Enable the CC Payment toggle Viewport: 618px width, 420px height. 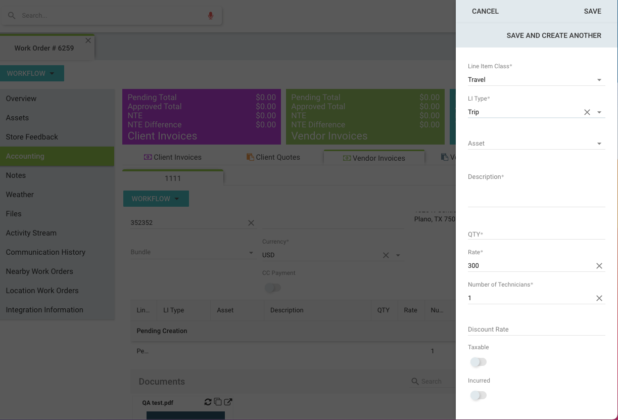(272, 287)
